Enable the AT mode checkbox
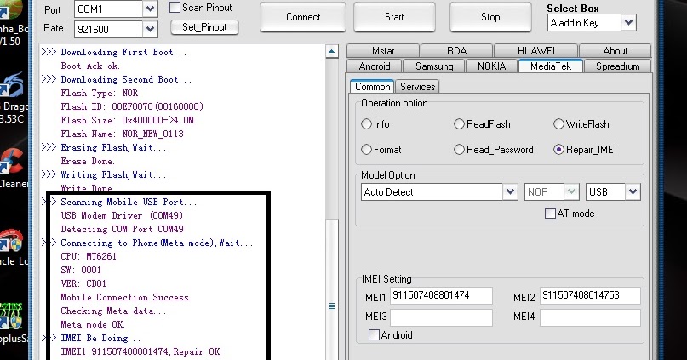Image resolution: width=687 pixels, height=360 pixels. (550, 214)
